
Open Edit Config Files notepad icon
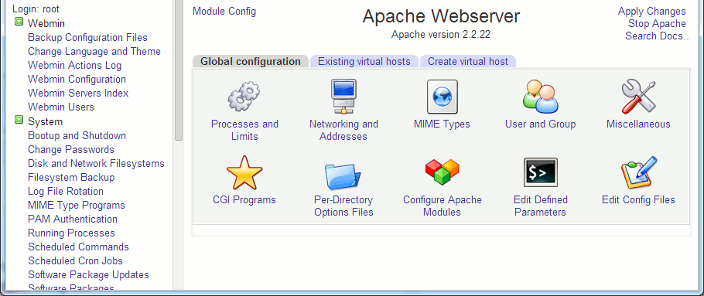(638, 172)
